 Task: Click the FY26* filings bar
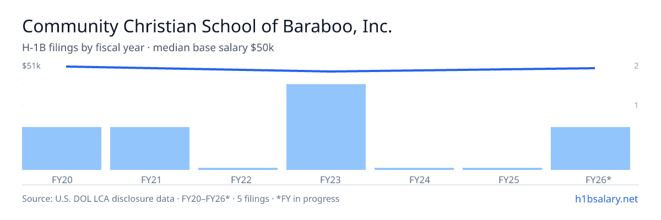[x=590, y=148]
